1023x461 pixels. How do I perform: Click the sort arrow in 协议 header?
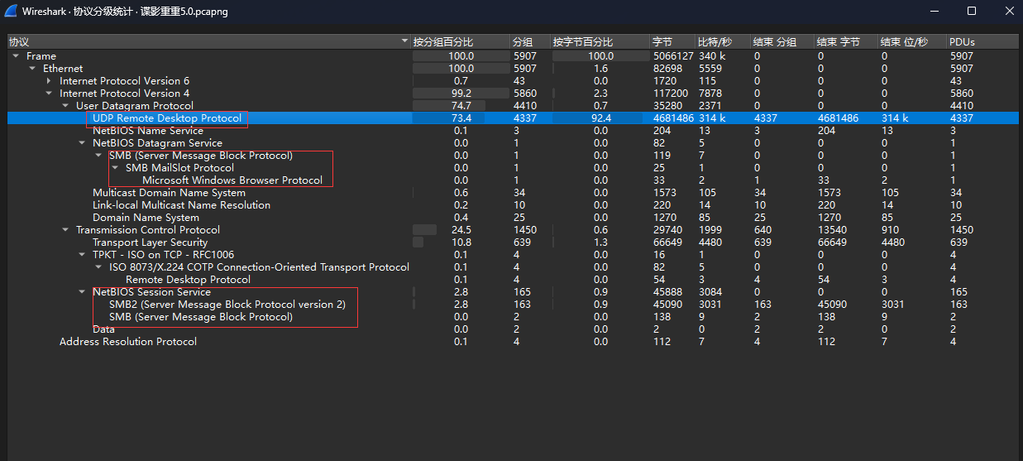click(x=404, y=41)
